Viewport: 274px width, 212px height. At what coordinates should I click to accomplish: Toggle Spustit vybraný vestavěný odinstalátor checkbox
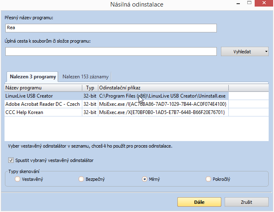point(11,160)
